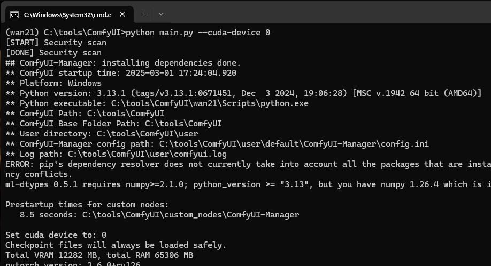Viewport: 491px width, 266px height.
Task: Click the ComfyUI-Manager config.ini path text
Action: tap(294, 144)
